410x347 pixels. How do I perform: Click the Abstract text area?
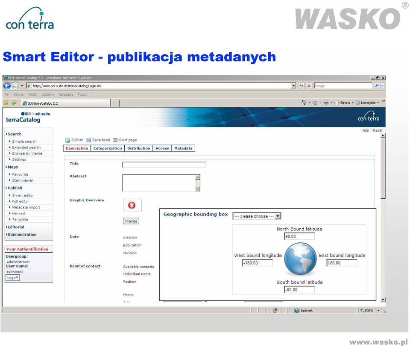[161, 183]
